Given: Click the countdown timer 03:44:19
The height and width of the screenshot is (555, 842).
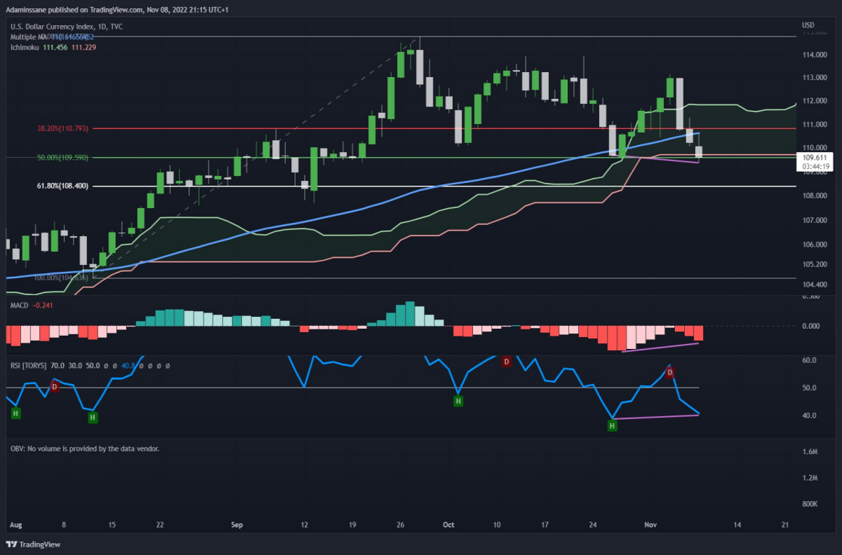Looking at the screenshot, I should [x=817, y=167].
